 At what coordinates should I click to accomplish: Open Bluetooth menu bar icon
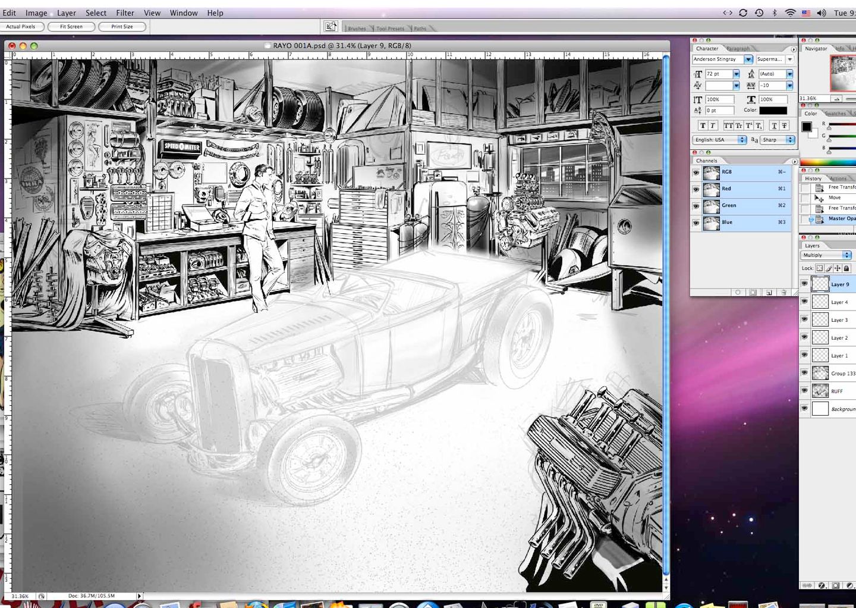[x=775, y=12]
